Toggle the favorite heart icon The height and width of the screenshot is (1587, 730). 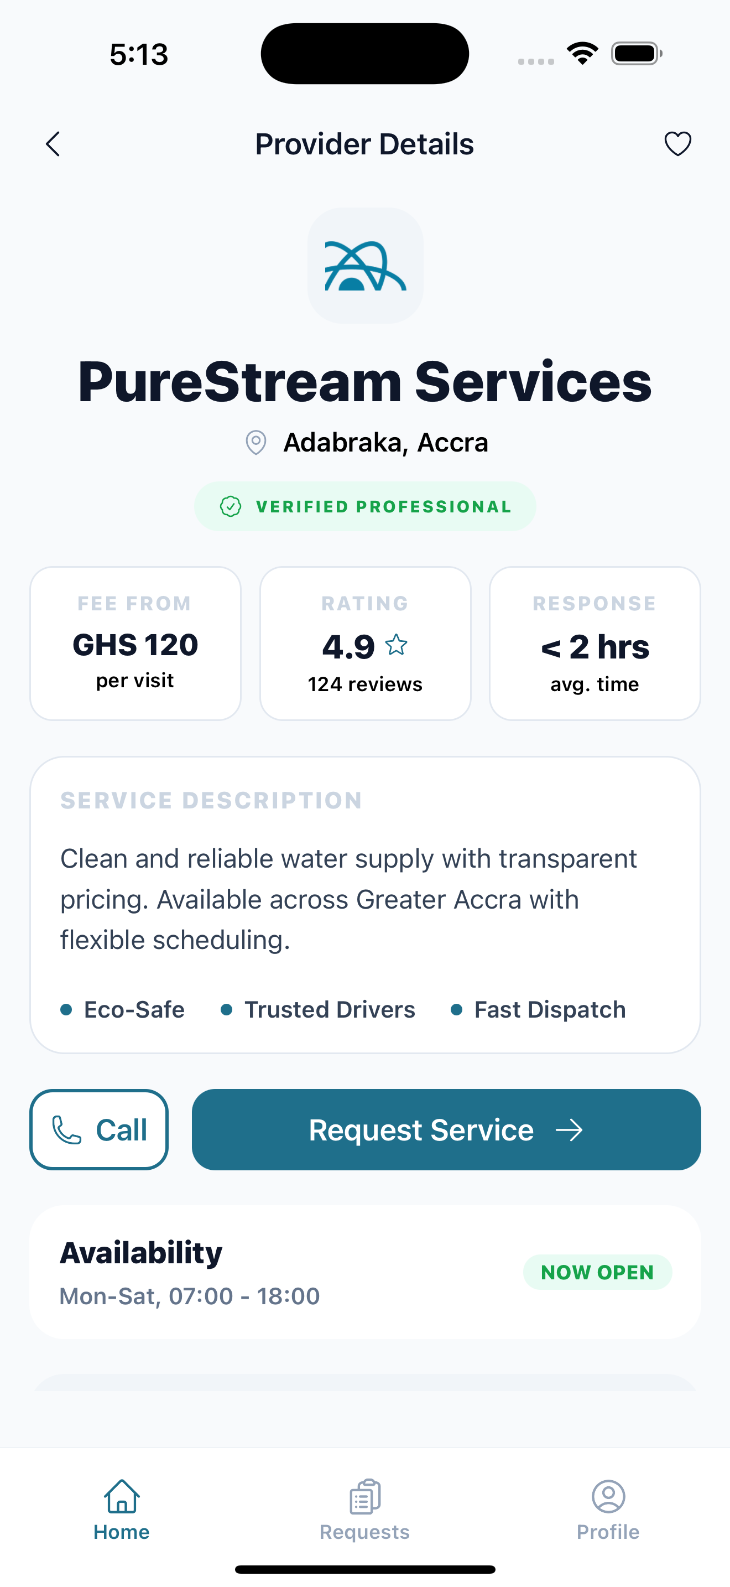(677, 144)
